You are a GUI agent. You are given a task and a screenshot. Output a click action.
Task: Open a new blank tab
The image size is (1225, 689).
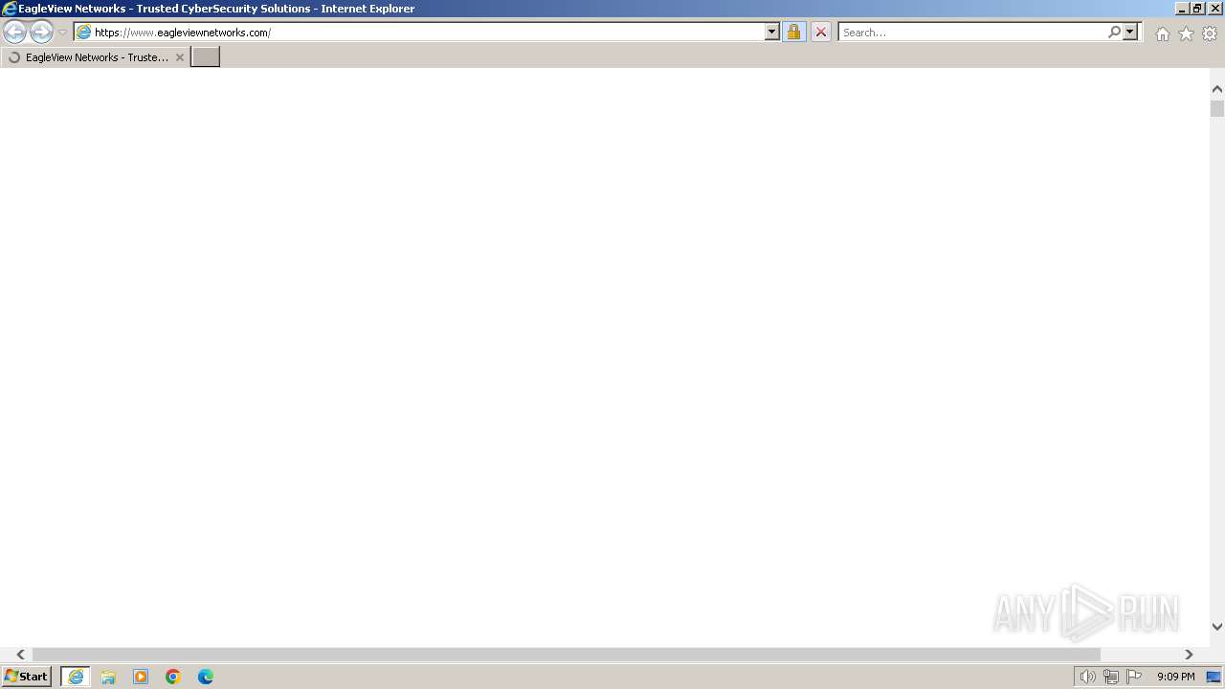[x=206, y=57]
